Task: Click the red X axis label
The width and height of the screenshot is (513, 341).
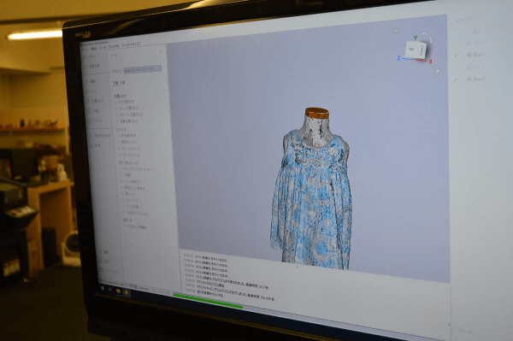Action: pyautogui.click(x=431, y=62)
